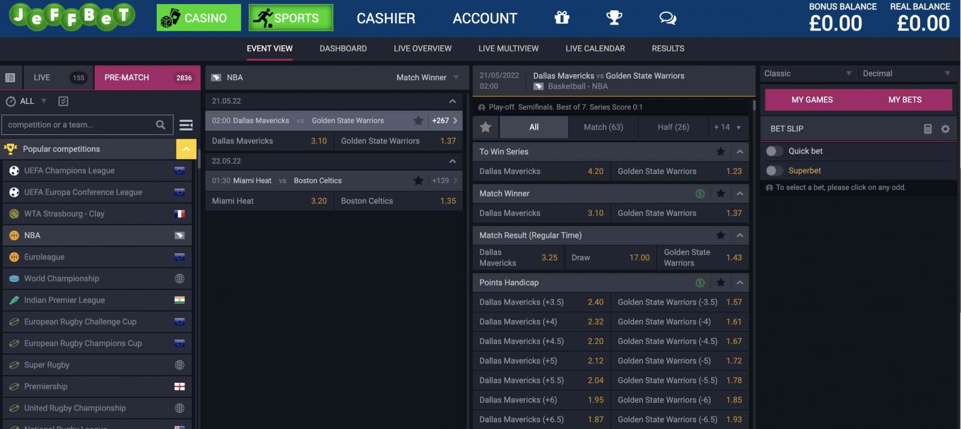Favorite the Miami Heat vs Boston Celtics match
This screenshot has height=429, width=961.
pyautogui.click(x=418, y=181)
